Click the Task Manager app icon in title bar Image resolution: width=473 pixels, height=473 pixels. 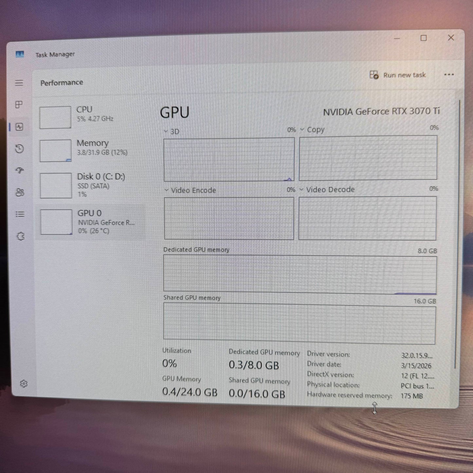point(20,54)
